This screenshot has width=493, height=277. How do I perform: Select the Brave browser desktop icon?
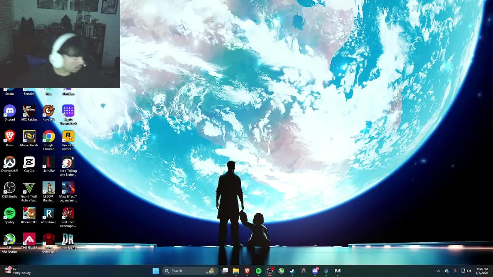[x=10, y=138]
